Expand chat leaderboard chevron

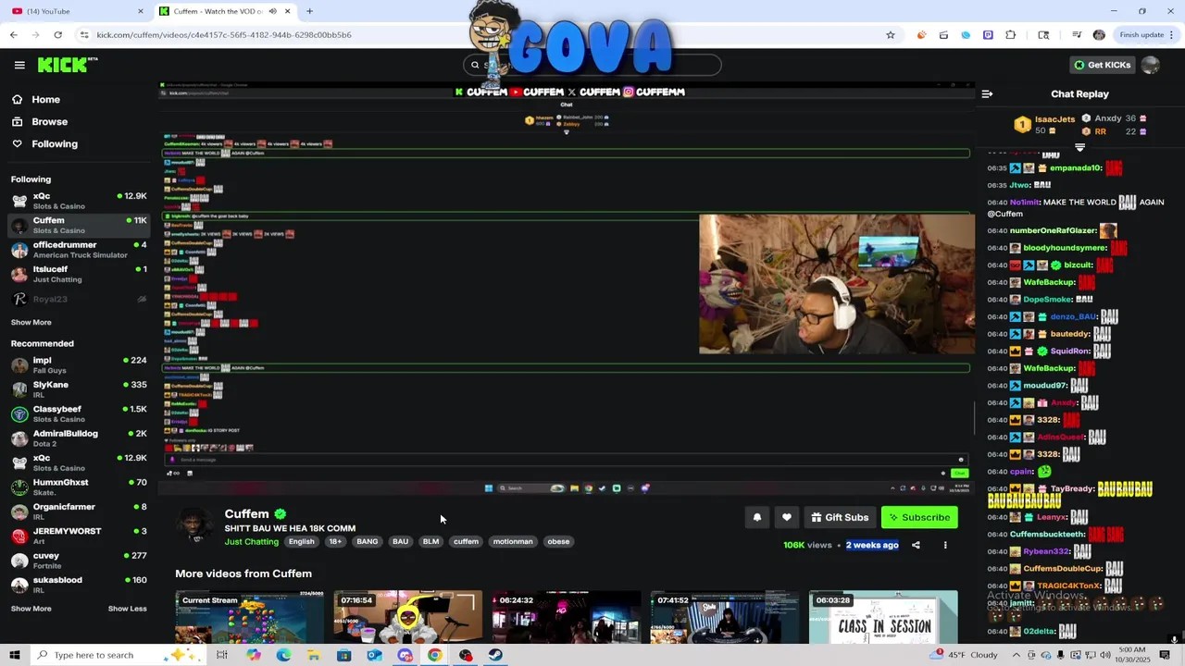(x=1079, y=147)
